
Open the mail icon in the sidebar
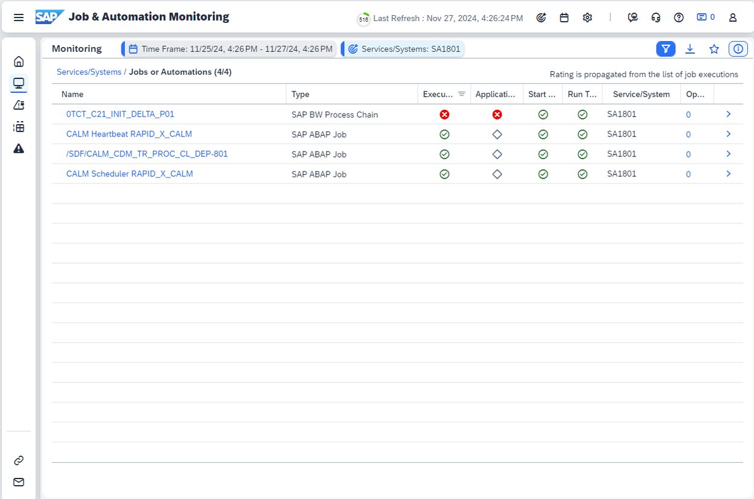[19, 482]
